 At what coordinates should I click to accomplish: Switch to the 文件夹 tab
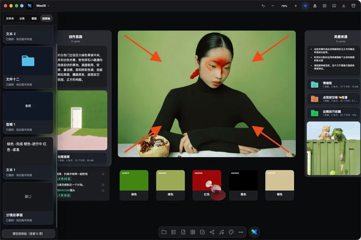(x=10, y=18)
